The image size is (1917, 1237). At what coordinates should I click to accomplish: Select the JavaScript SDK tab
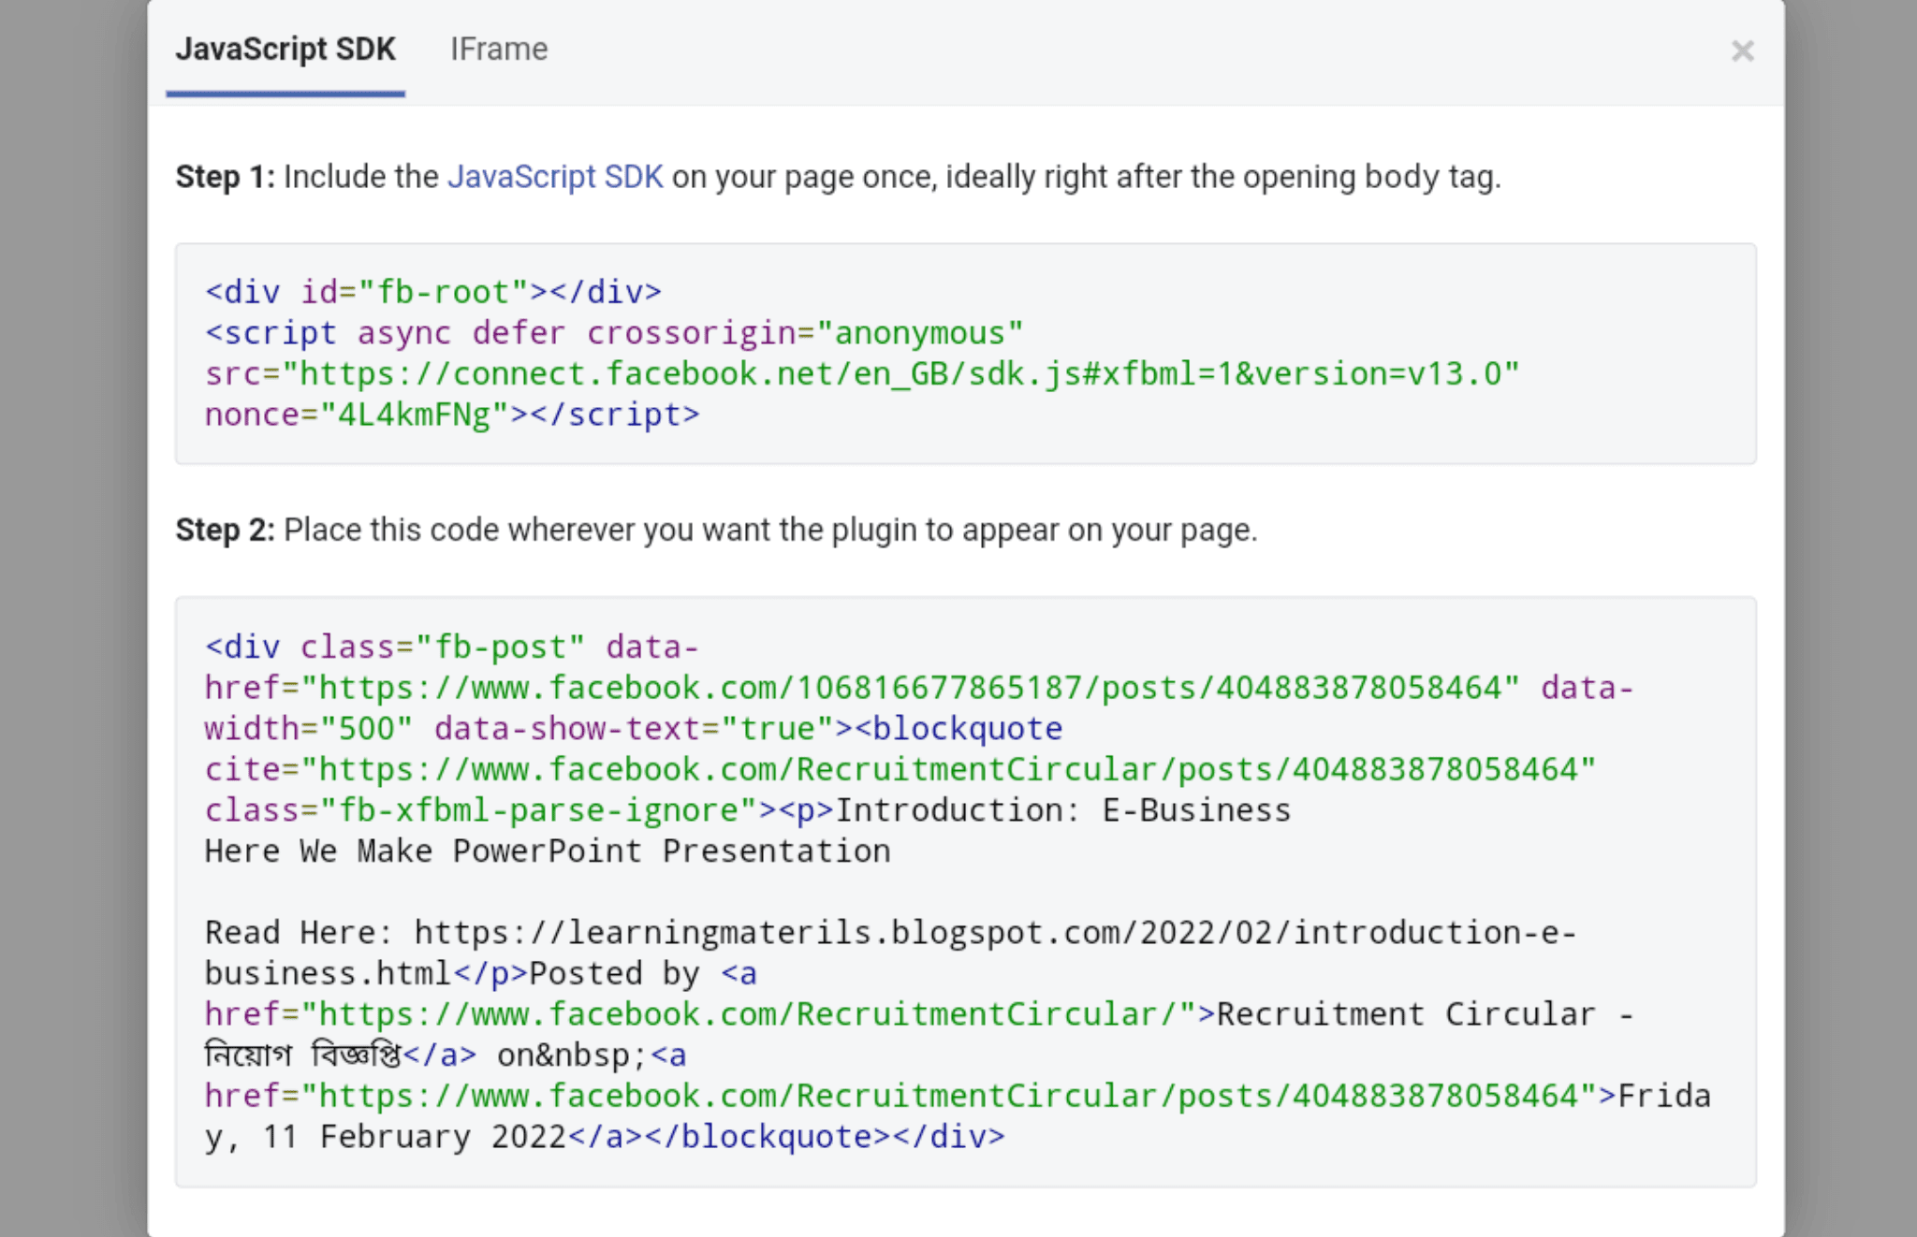click(x=285, y=49)
